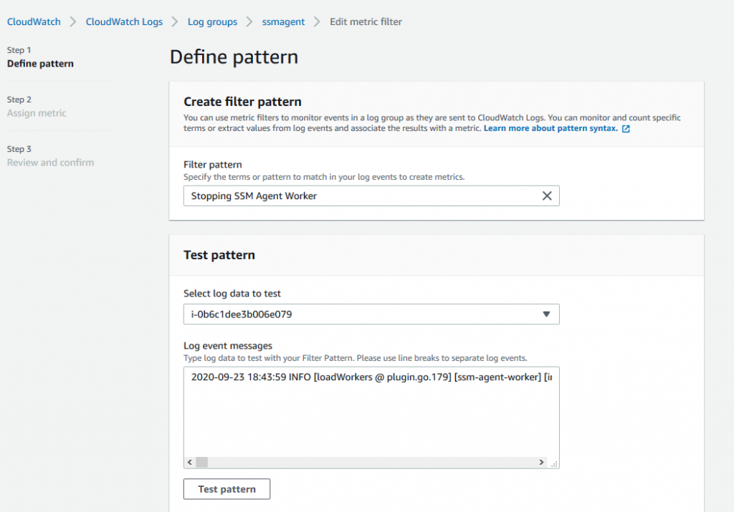This screenshot has width=734, height=512.
Task: Click the CloudWatch Logs breadcrumb link
Action: pyautogui.click(x=124, y=21)
